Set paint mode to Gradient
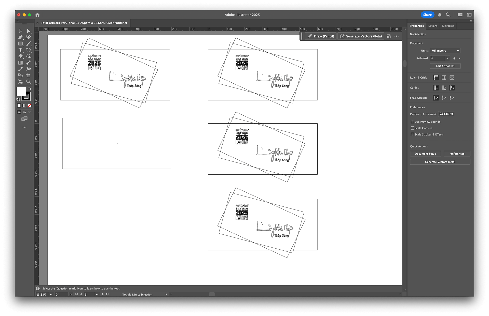Image resolution: width=489 pixels, height=316 pixels. click(x=24, y=105)
